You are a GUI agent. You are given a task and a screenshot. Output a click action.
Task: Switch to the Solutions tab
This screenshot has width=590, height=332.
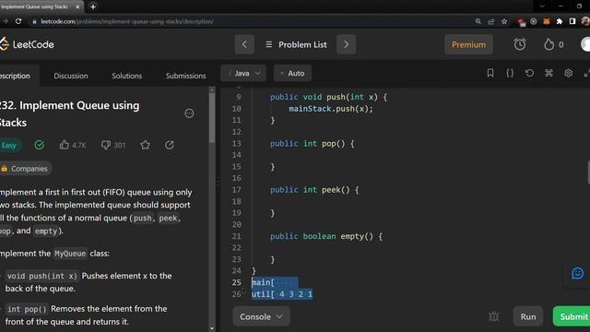tap(127, 76)
